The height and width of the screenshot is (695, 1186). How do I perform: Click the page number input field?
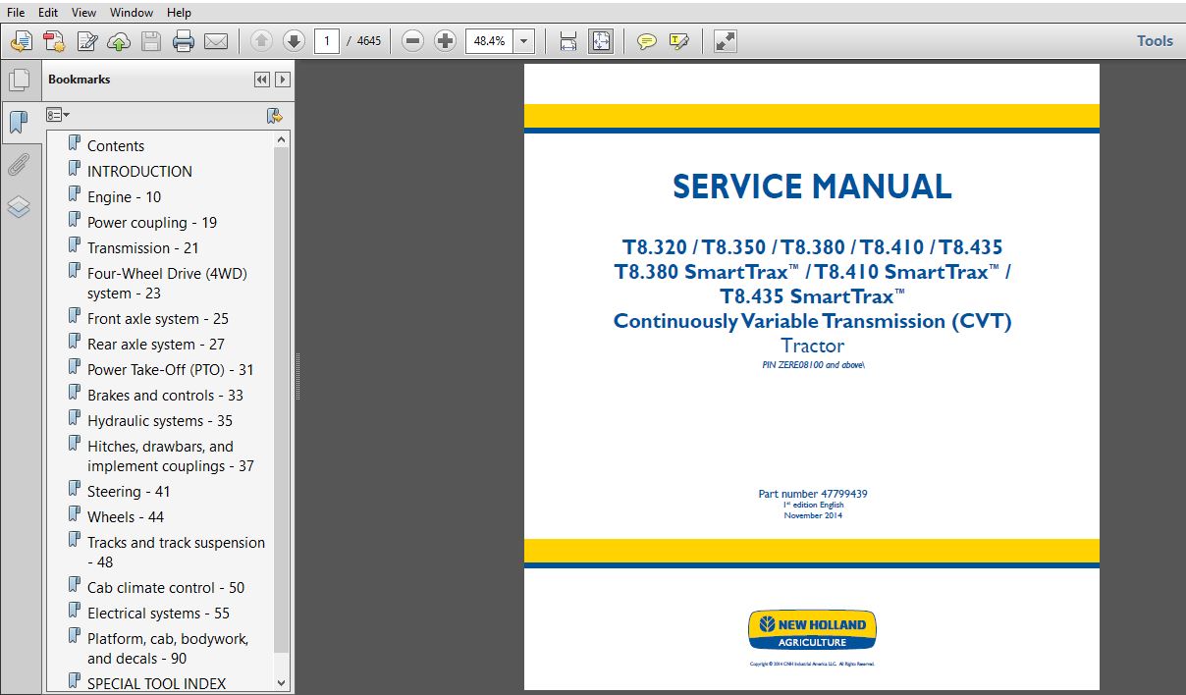click(x=327, y=41)
